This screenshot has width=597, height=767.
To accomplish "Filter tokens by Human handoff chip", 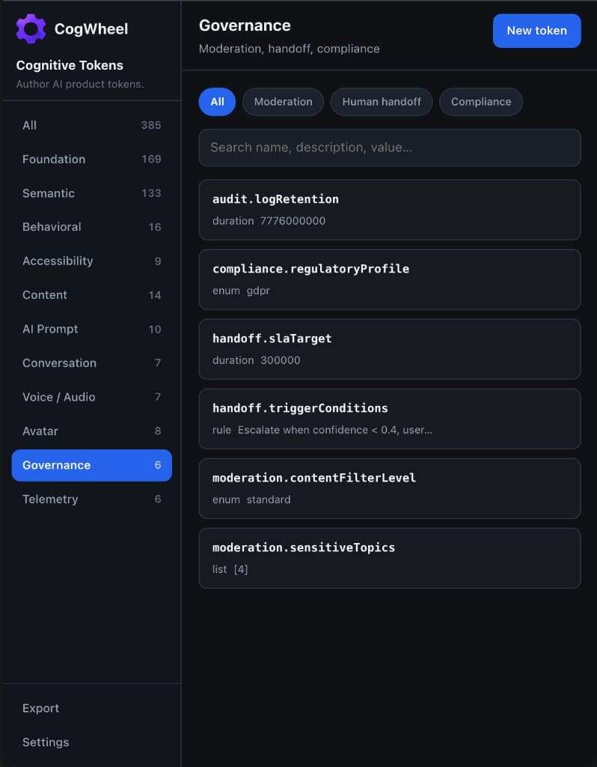I will tap(381, 102).
